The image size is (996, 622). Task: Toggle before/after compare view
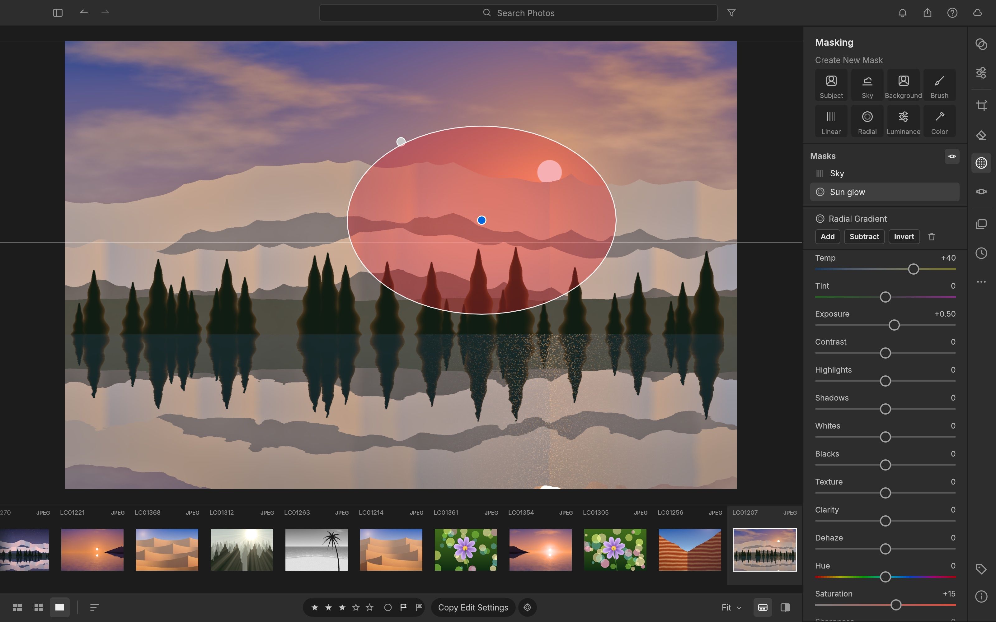pos(785,608)
